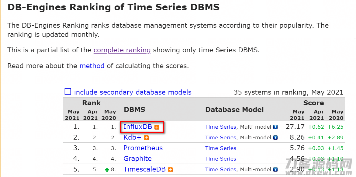Click the green up arrow in TimescaleDB's row
This screenshot has height=177, width=356.
(x=107, y=170)
